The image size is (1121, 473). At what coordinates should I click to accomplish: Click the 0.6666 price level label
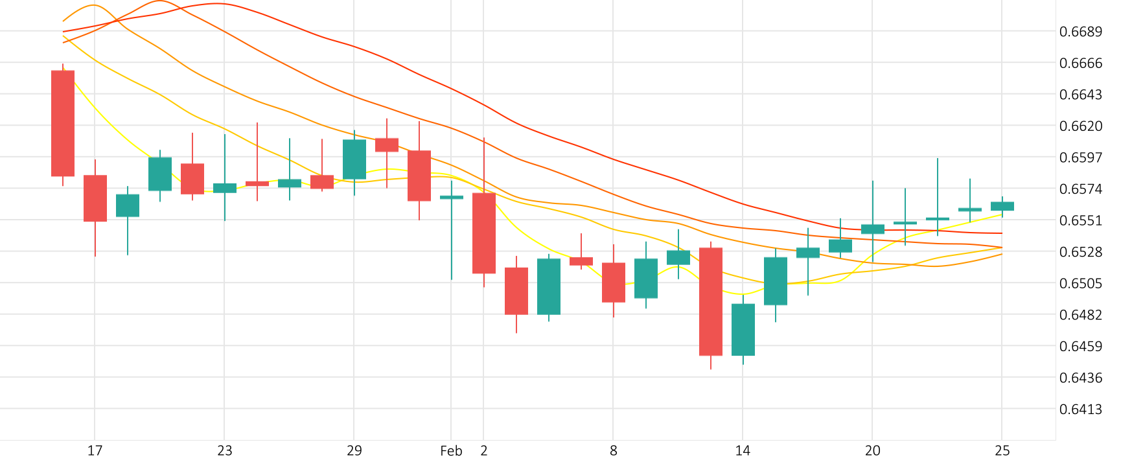click(1080, 63)
